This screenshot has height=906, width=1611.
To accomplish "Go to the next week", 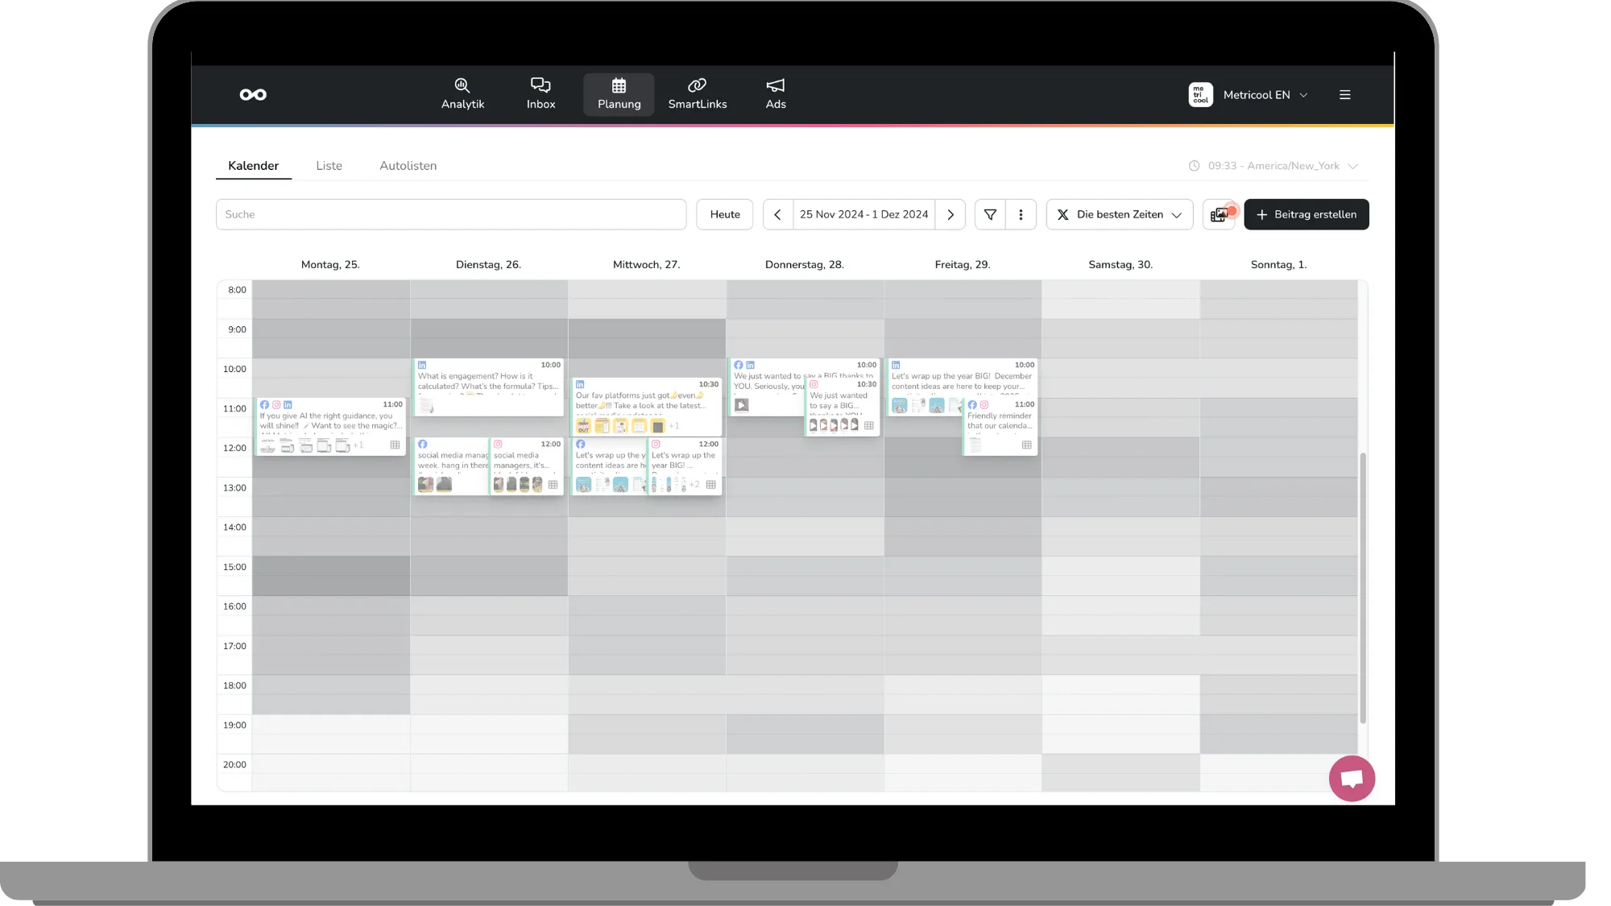I will [950, 215].
